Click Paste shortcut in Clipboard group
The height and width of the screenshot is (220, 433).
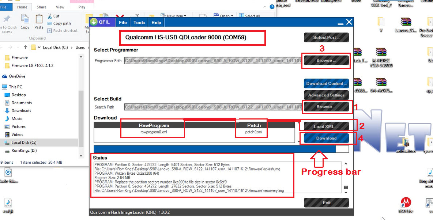[x=63, y=31]
